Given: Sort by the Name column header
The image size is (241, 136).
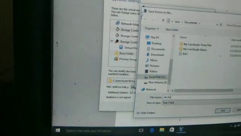Looking at the screenshot, I should [x=183, y=37].
